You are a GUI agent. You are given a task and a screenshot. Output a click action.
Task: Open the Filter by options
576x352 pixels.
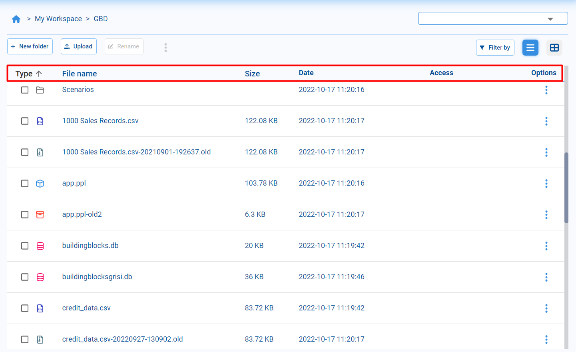495,47
